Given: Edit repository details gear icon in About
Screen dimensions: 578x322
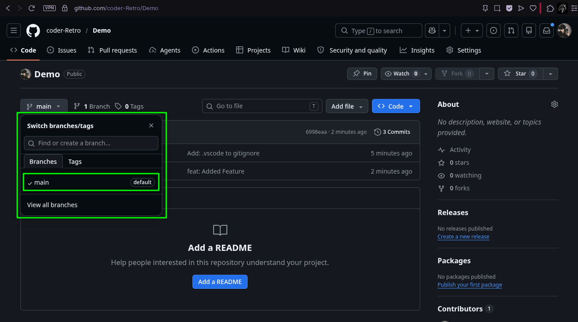Looking at the screenshot, I should click(555, 104).
